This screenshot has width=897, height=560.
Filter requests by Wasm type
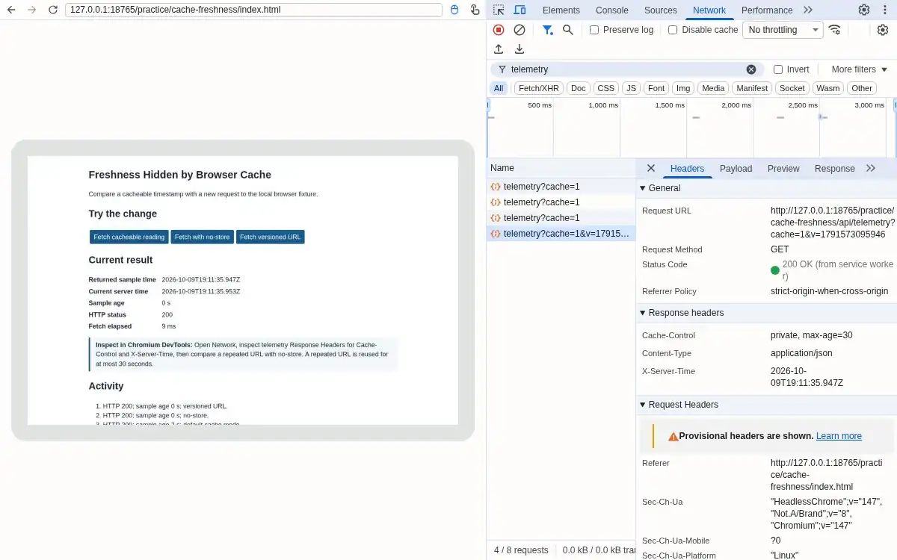pyautogui.click(x=828, y=88)
